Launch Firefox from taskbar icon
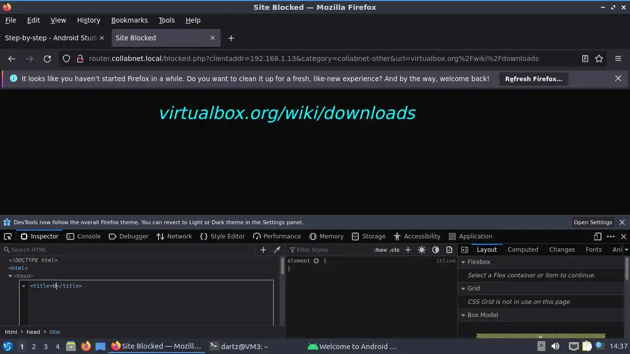Screen dimensions: 630x354 (x=86, y=346)
